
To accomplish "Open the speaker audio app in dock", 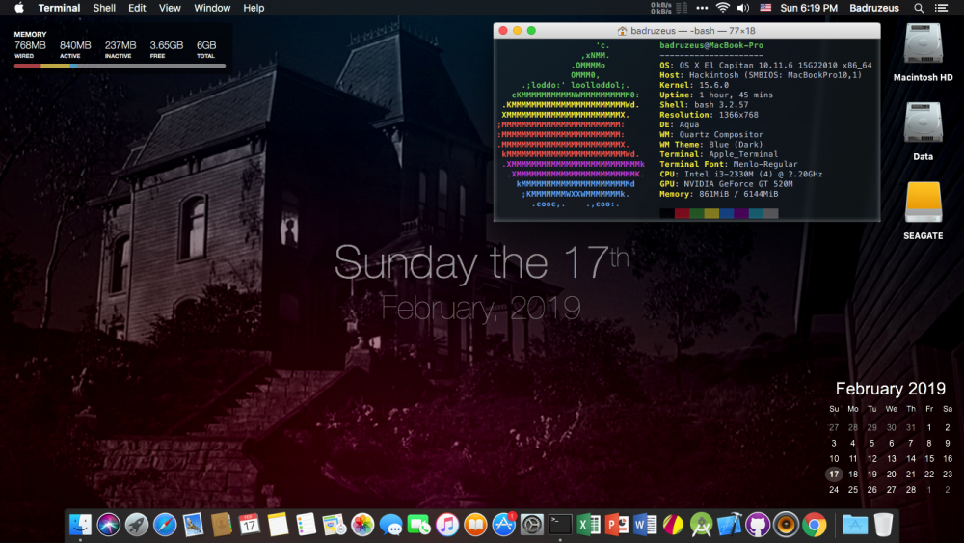I will tap(786, 525).
